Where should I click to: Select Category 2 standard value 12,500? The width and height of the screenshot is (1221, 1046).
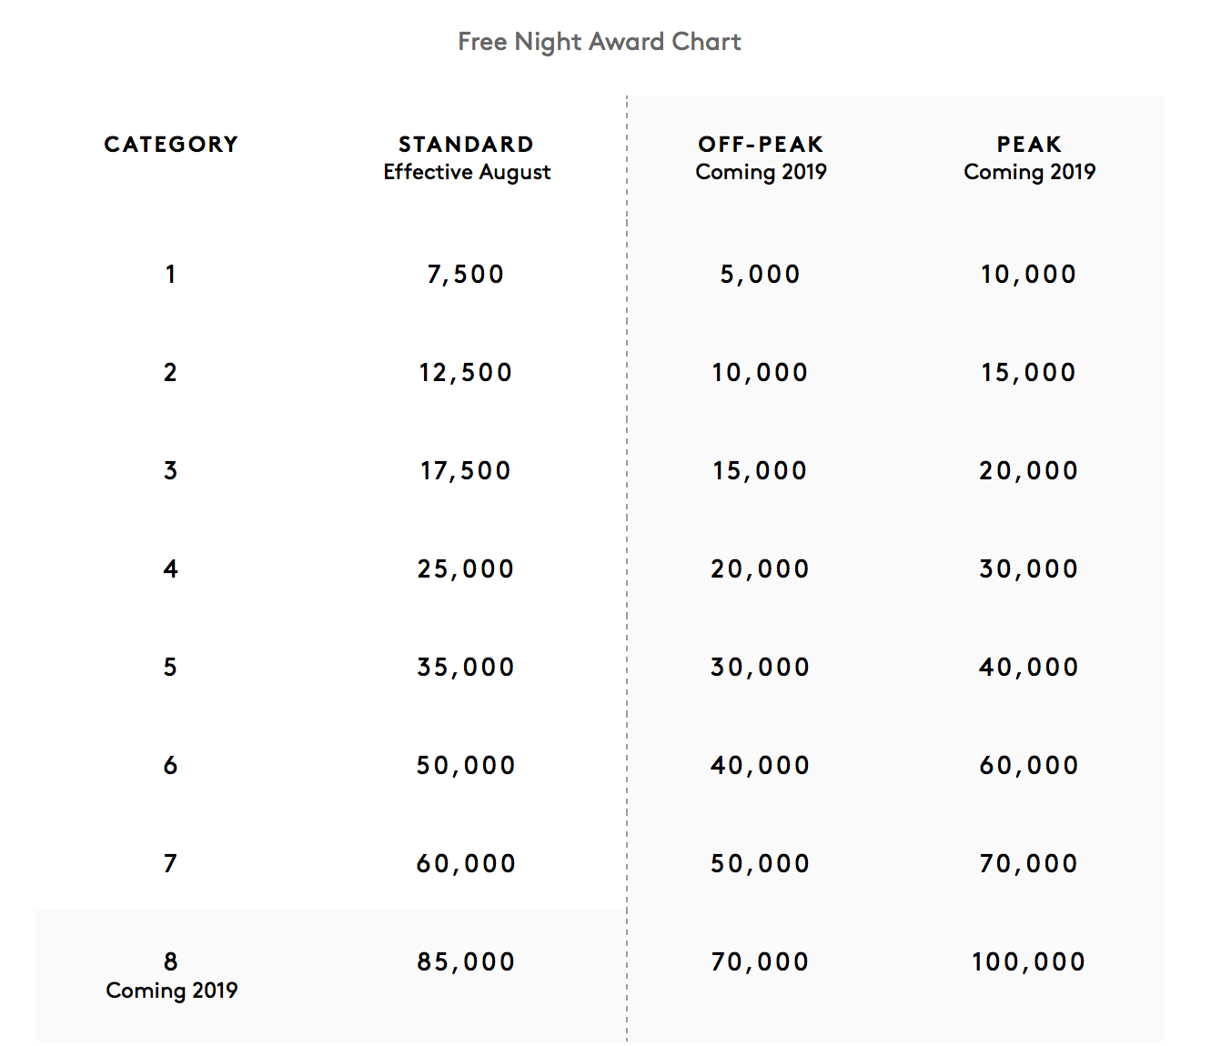click(x=466, y=373)
